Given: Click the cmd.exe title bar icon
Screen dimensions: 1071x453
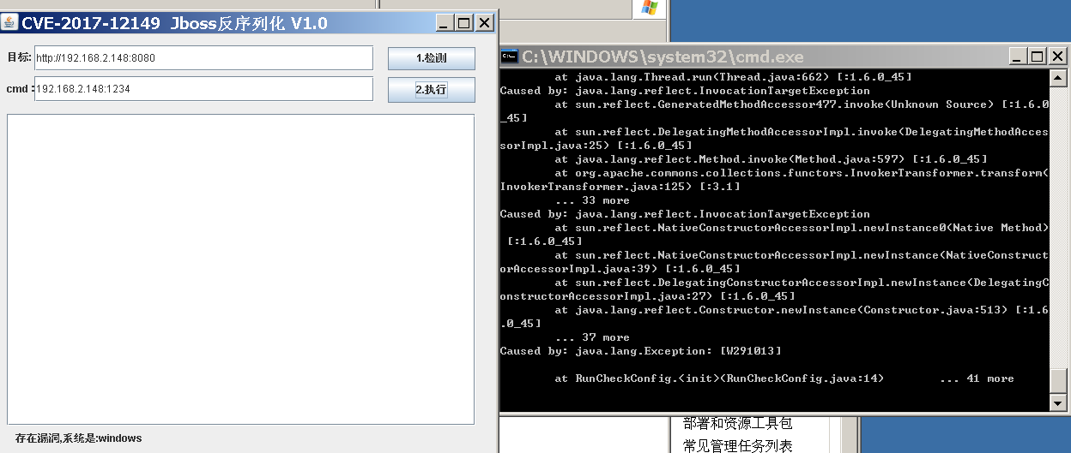Looking at the screenshot, I should point(510,57).
